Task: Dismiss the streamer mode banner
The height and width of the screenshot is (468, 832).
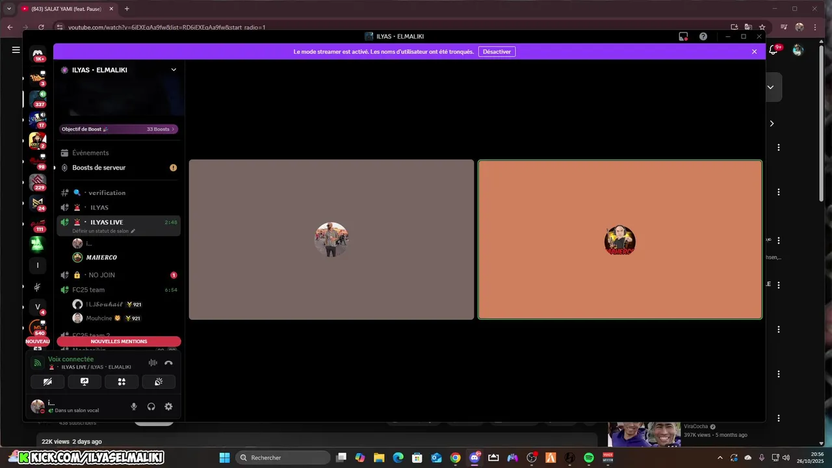Action: tap(754, 51)
